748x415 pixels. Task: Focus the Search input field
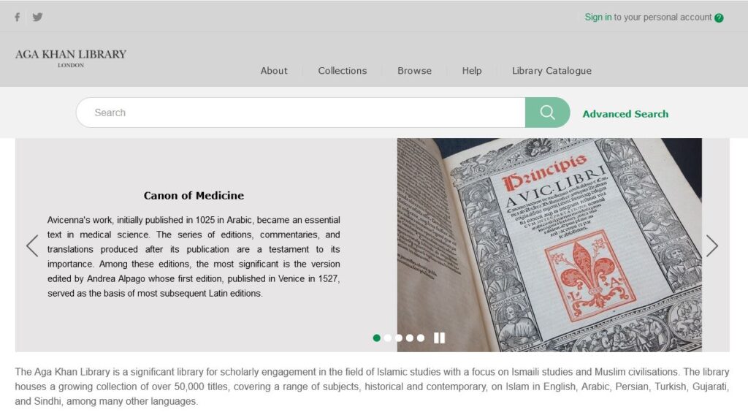coord(300,113)
